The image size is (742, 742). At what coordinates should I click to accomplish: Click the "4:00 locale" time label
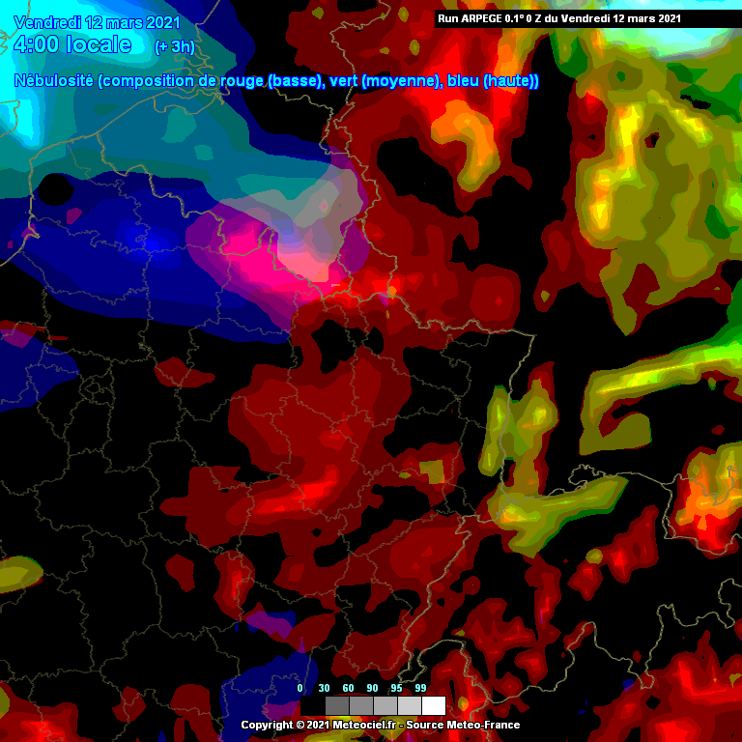click(x=72, y=45)
